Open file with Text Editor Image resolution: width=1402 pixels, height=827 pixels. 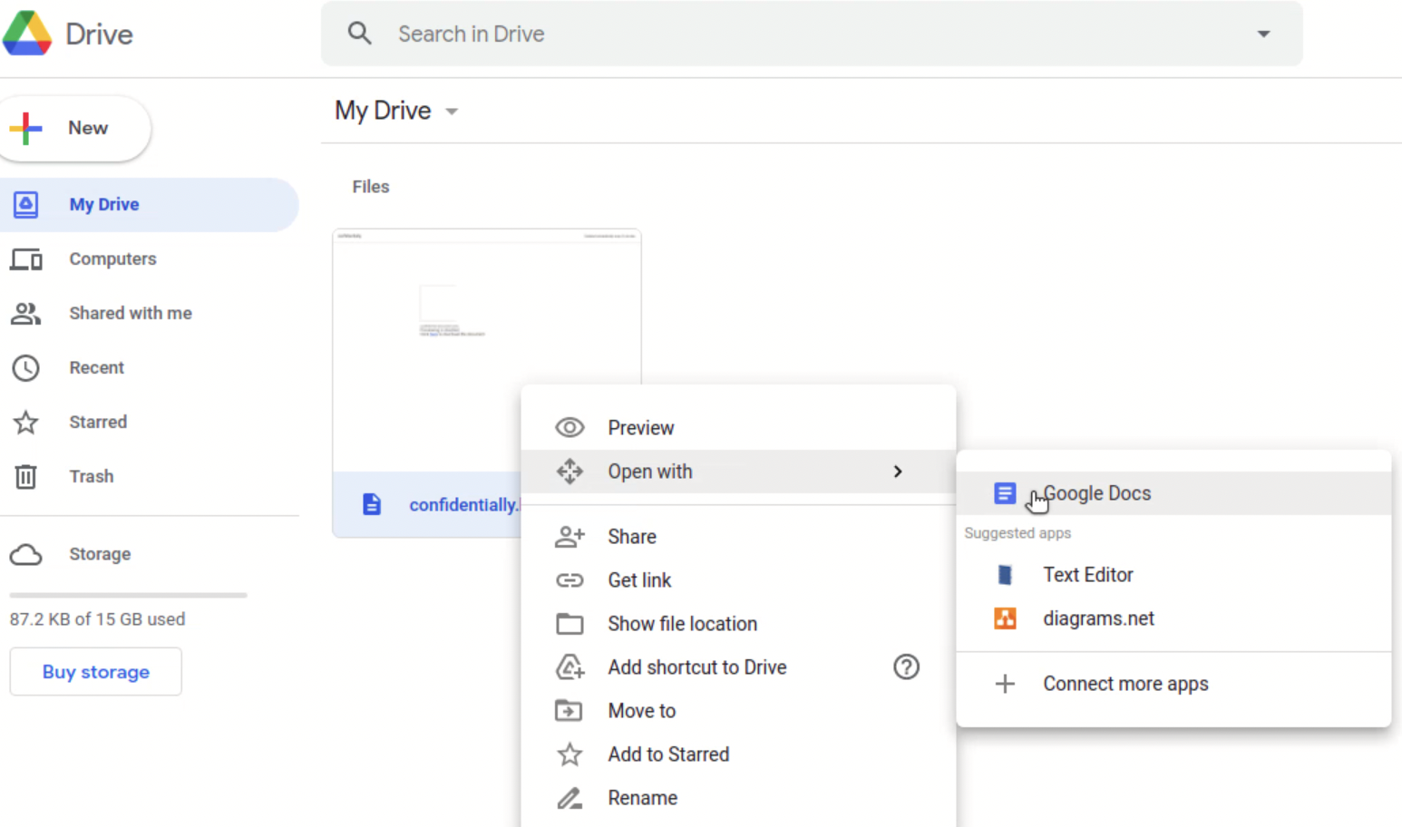tap(1173, 575)
